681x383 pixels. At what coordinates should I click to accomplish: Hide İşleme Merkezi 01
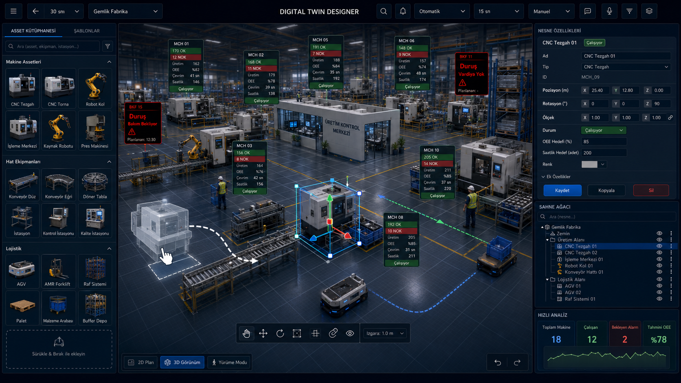(x=659, y=259)
